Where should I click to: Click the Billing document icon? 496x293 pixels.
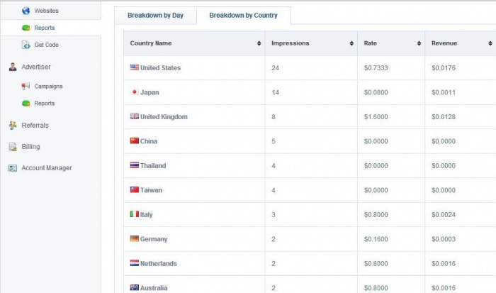coord(13,147)
